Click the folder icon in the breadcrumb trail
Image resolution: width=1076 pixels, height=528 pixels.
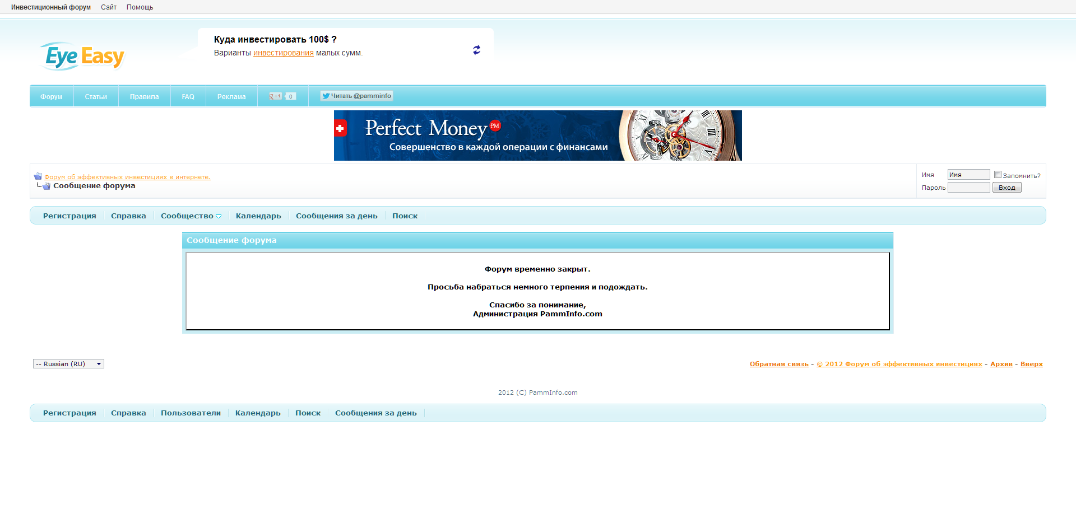click(38, 176)
